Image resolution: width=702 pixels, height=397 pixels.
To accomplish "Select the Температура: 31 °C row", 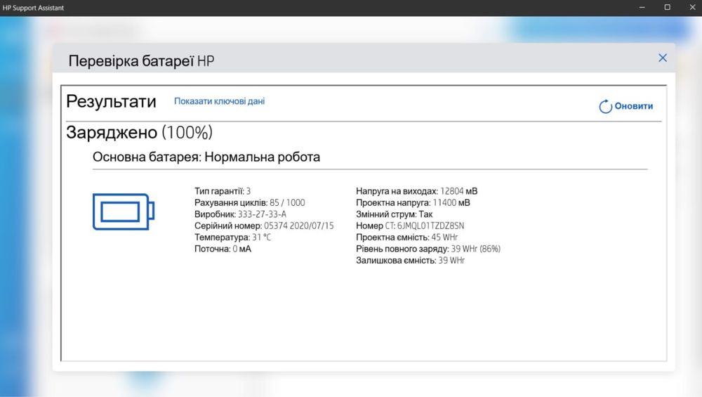I will (233, 237).
